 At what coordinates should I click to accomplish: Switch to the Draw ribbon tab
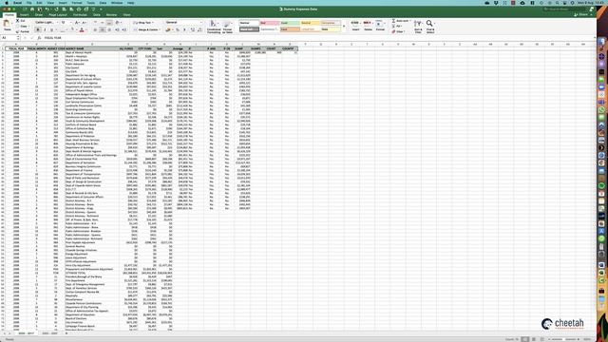click(39, 15)
